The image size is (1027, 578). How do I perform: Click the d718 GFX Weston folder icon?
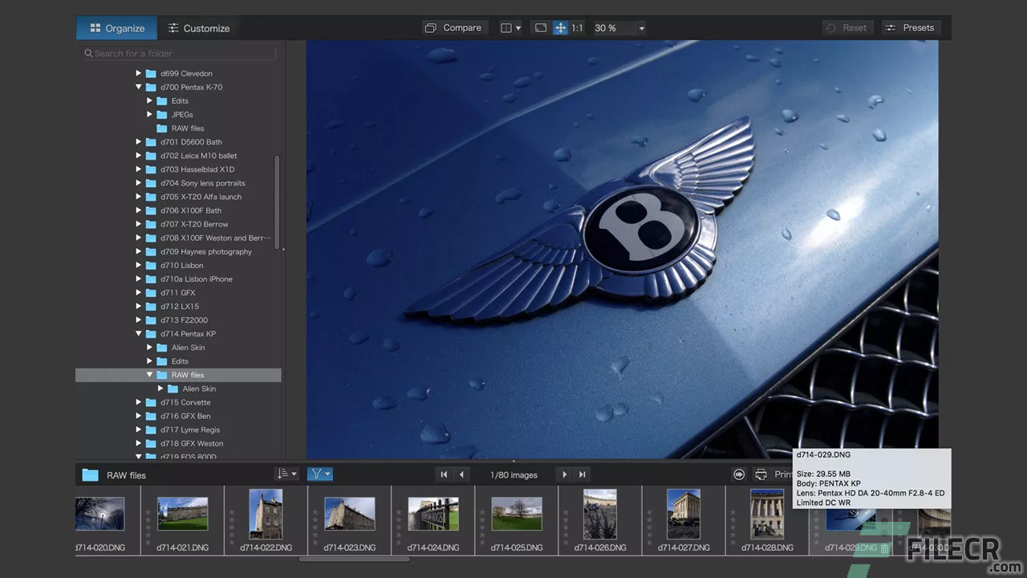(150, 443)
